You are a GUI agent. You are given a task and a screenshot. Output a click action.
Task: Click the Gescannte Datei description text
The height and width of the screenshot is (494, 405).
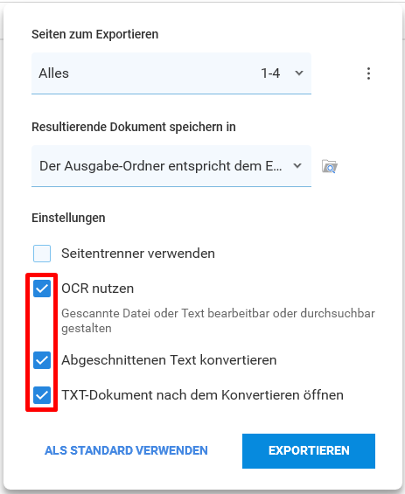tap(218, 321)
